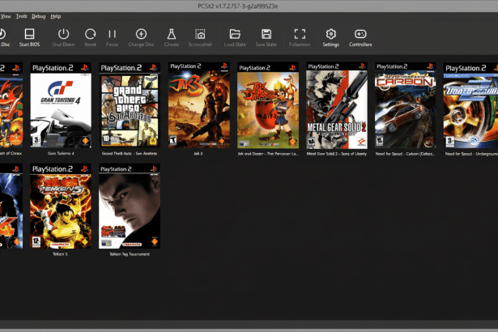
Task: Open the Debug menu
Action: [38, 16]
